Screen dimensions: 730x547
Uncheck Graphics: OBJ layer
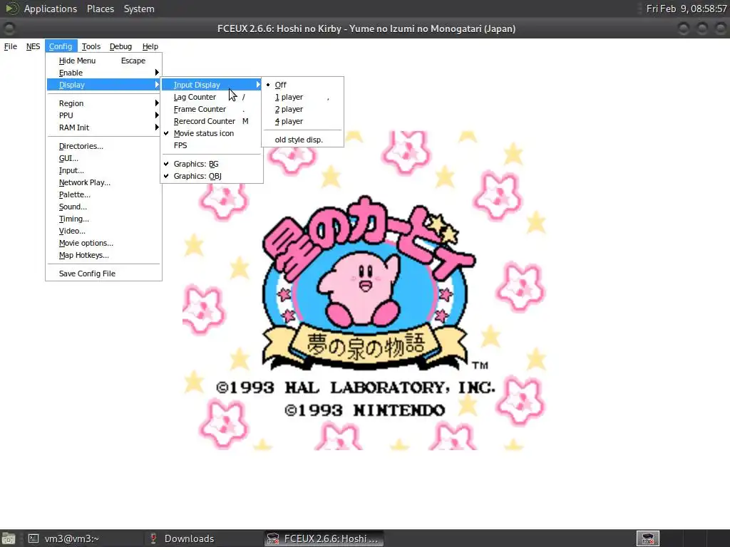(211, 176)
